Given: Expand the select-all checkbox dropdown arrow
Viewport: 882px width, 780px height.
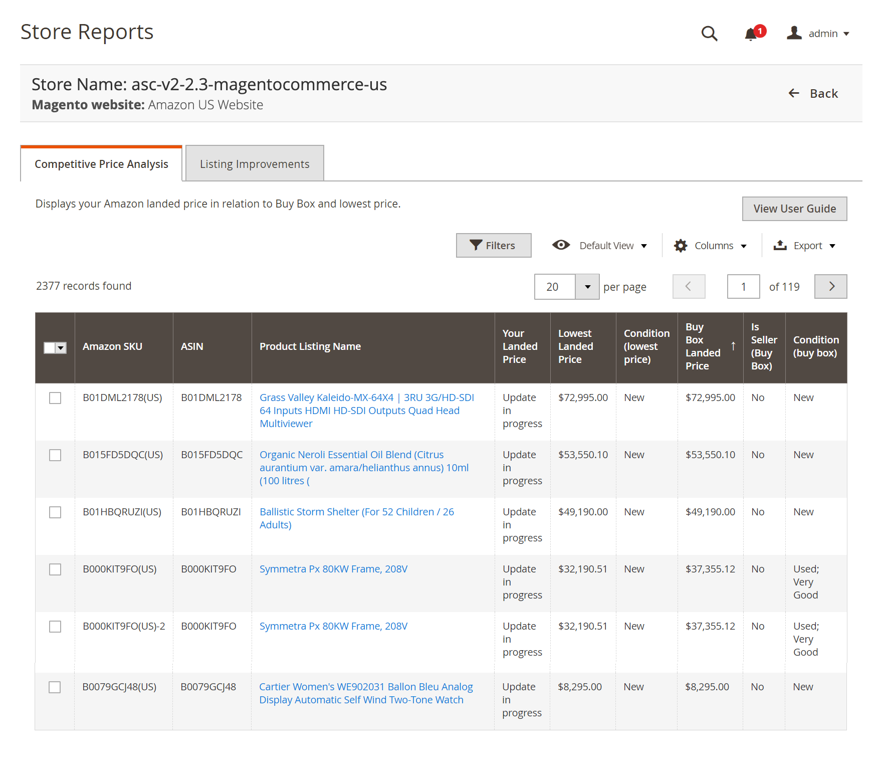Looking at the screenshot, I should click(61, 347).
